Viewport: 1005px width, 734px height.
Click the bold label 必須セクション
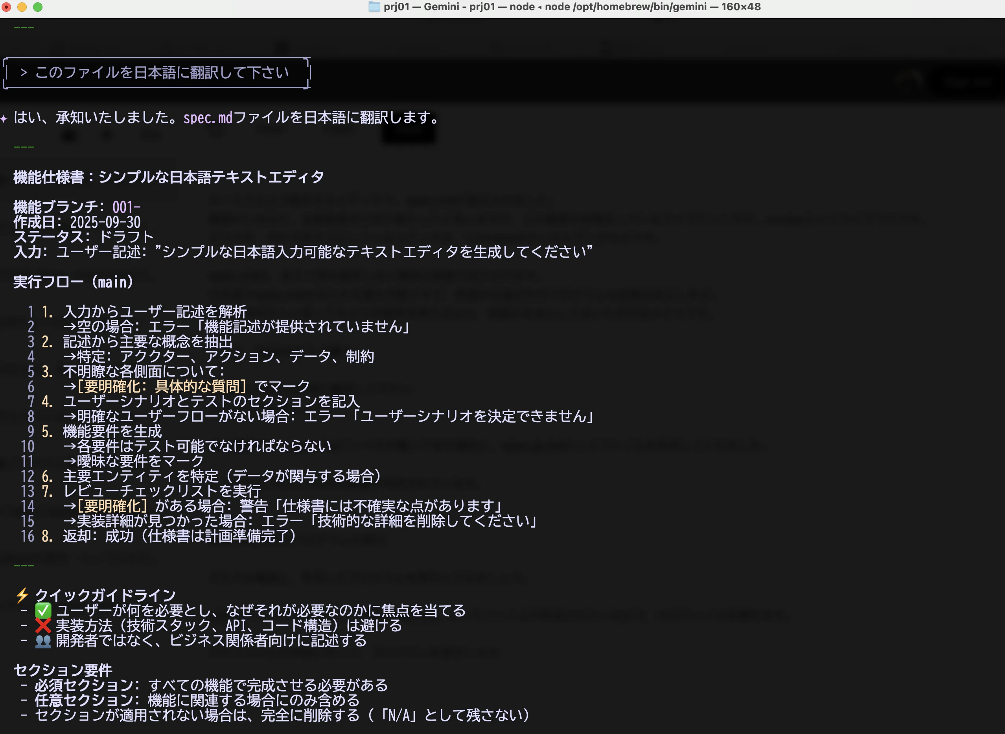(x=85, y=686)
